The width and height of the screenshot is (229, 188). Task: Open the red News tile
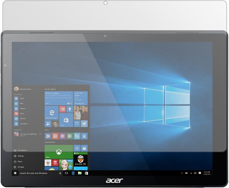[x=63, y=109]
